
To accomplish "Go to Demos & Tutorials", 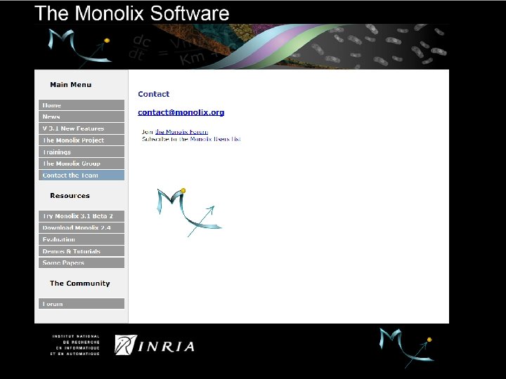I will pyautogui.click(x=82, y=251).
